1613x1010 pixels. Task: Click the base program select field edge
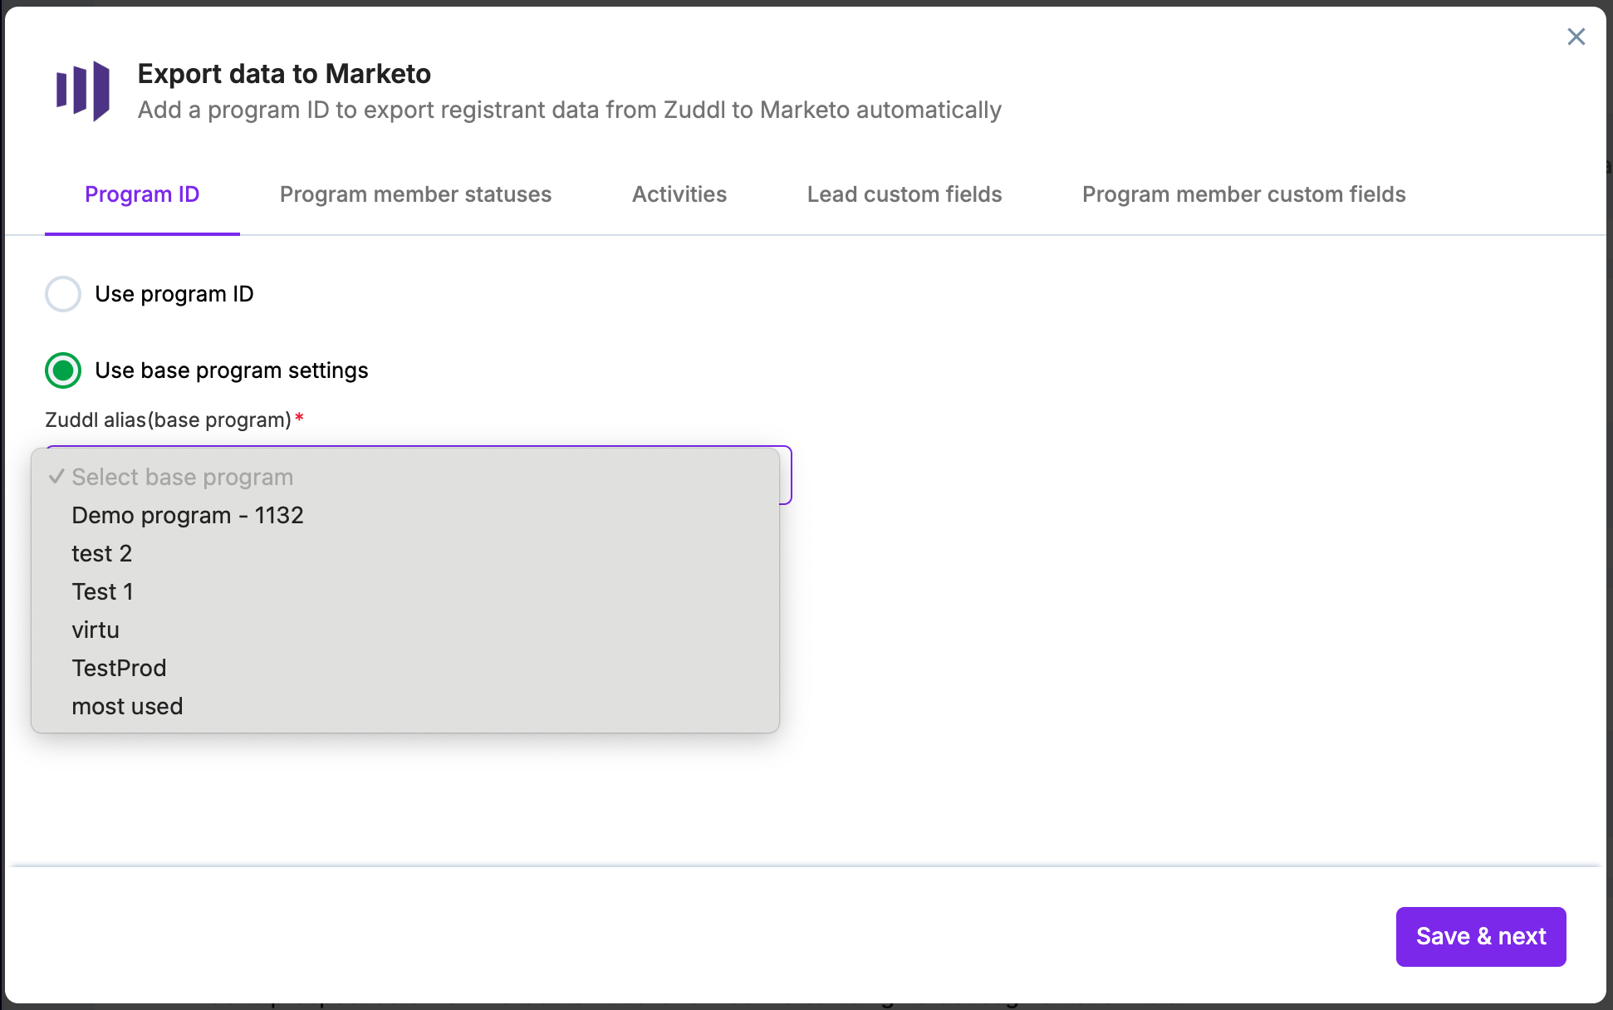point(786,476)
